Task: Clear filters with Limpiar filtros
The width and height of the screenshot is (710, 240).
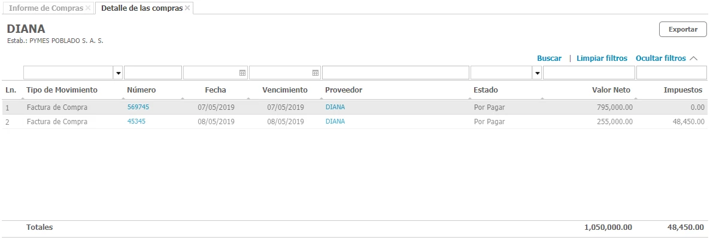Action: pyautogui.click(x=602, y=59)
